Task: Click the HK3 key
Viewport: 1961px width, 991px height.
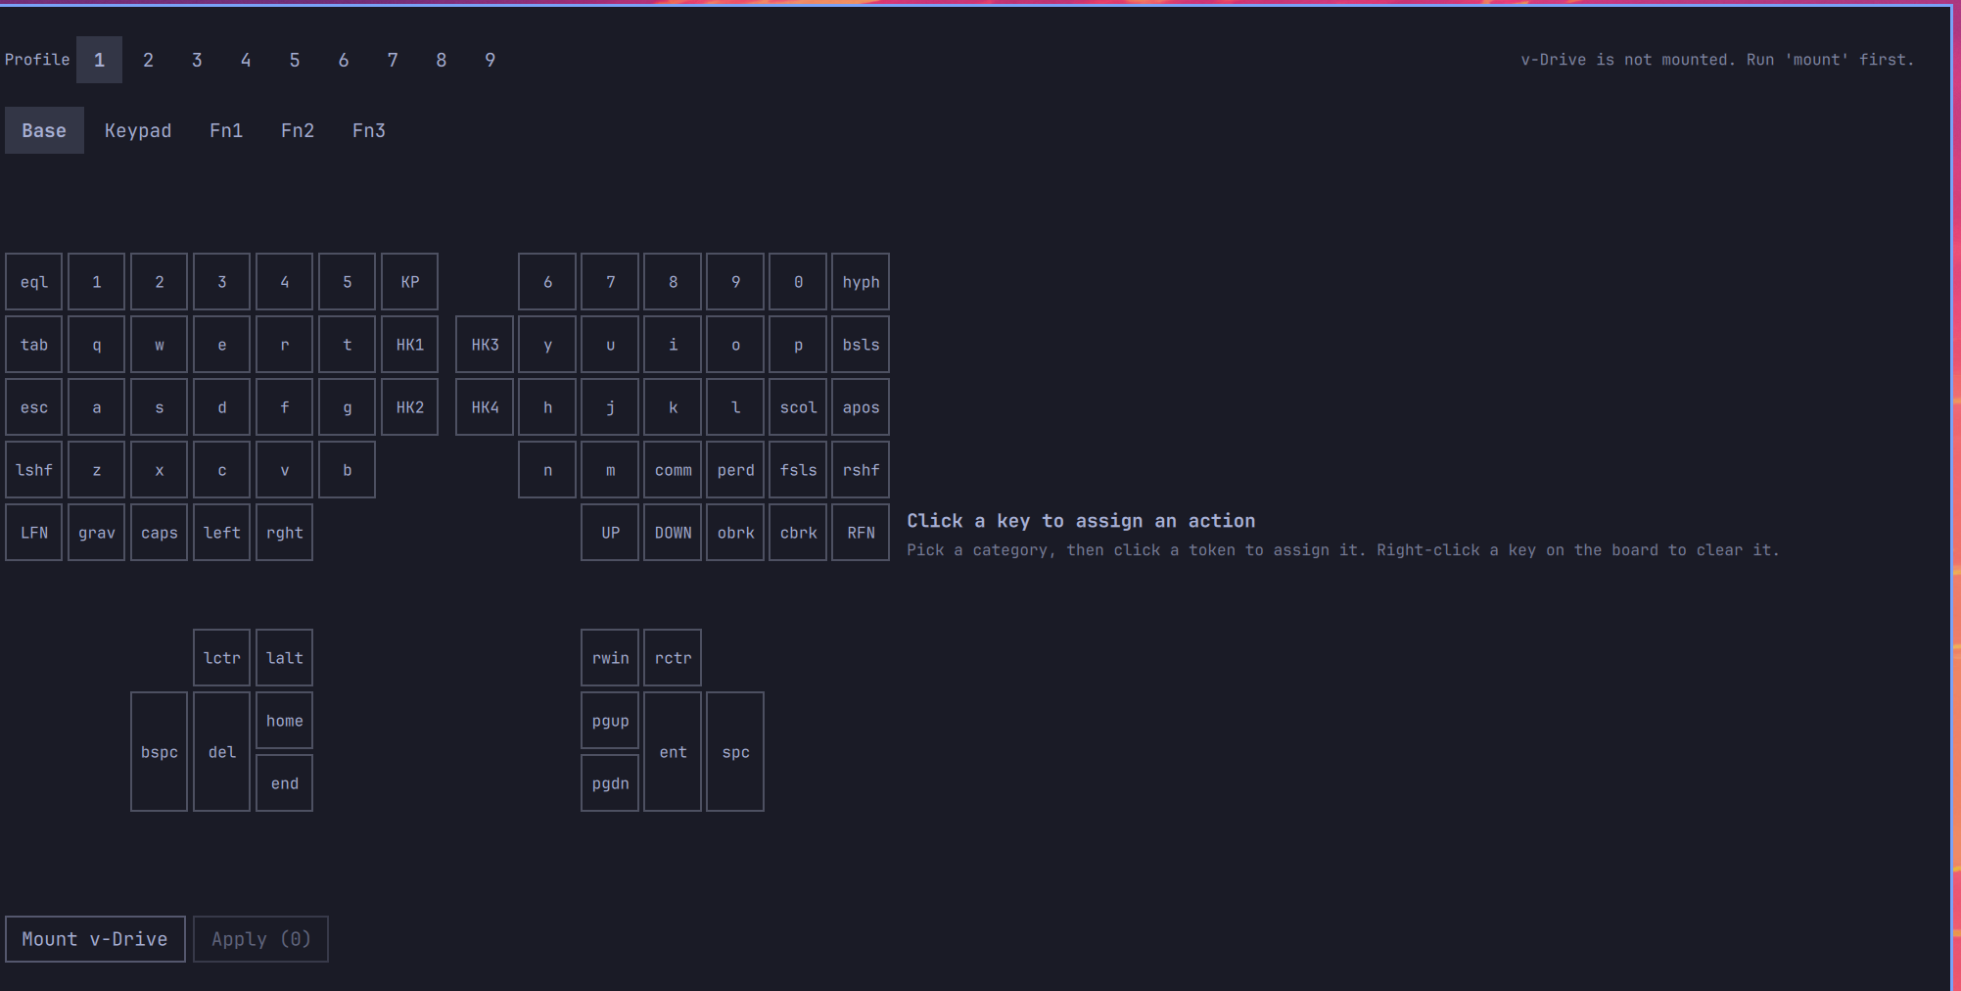Action: point(485,345)
